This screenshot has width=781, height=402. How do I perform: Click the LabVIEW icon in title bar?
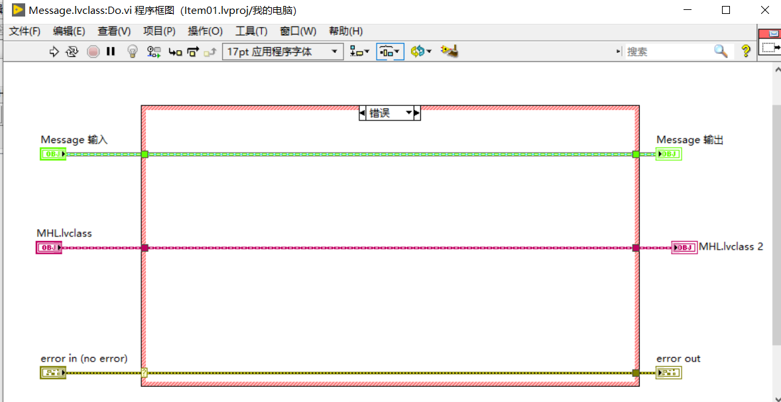coord(19,10)
